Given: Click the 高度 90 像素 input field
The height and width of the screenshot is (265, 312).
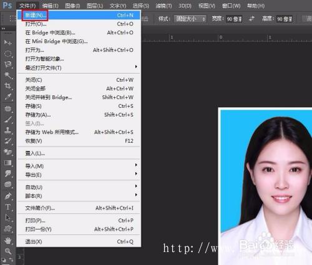Looking at the screenshot, I should (x=285, y=19).
